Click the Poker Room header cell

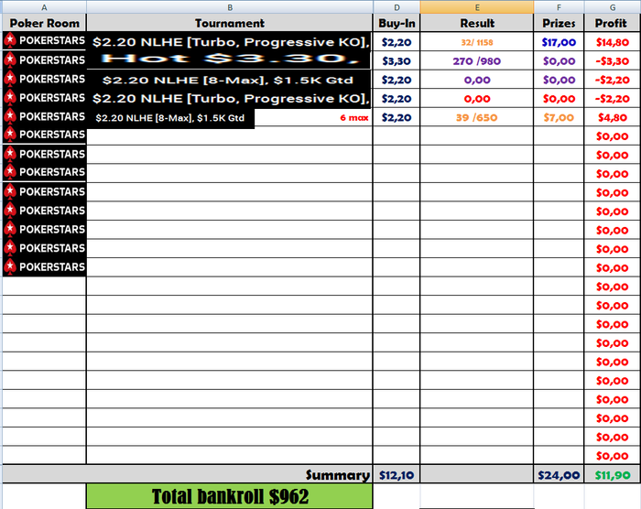pyautogui.click(x=44, y=23)
